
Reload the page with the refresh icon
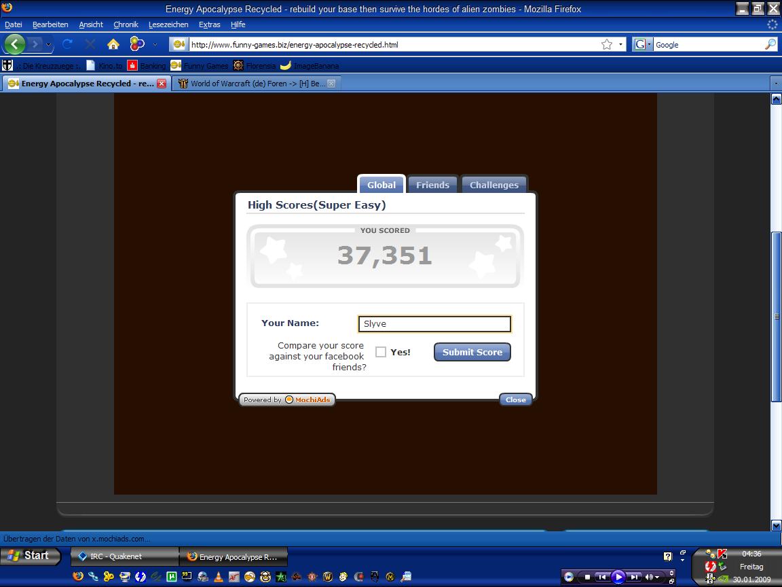pyautogui.click(x=67, y=44)
